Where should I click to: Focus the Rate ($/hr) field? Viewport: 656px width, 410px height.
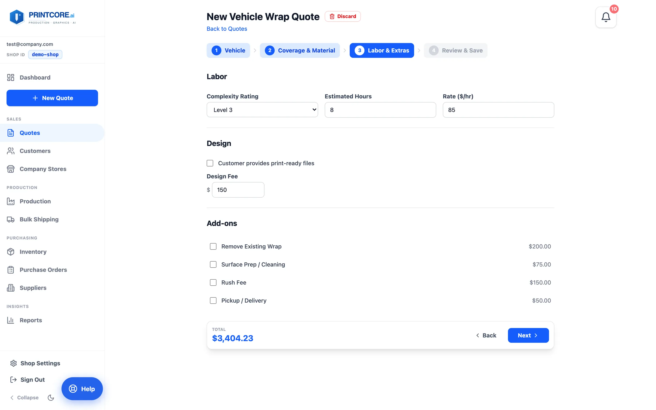click(498, 110)
